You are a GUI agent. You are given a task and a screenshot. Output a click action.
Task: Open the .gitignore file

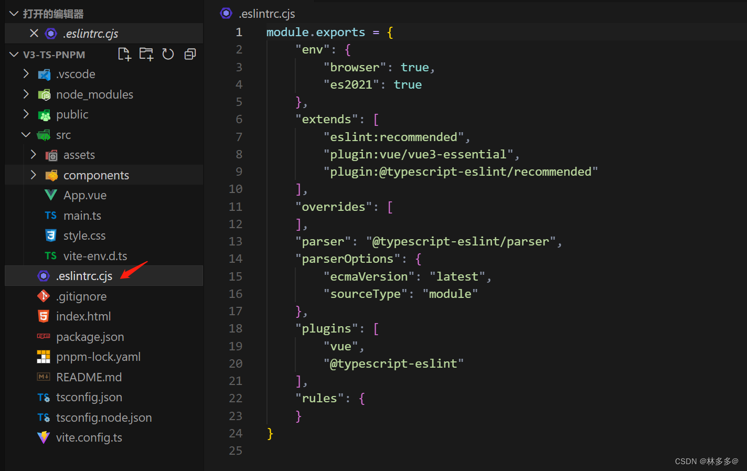click(x=81, y=296)
